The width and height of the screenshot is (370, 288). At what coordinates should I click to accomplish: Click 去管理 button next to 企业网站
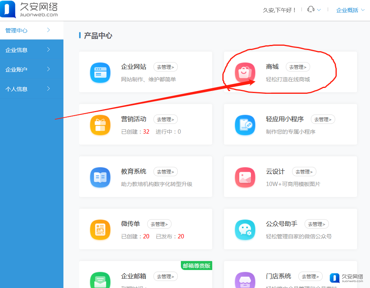tap(165, 67)
